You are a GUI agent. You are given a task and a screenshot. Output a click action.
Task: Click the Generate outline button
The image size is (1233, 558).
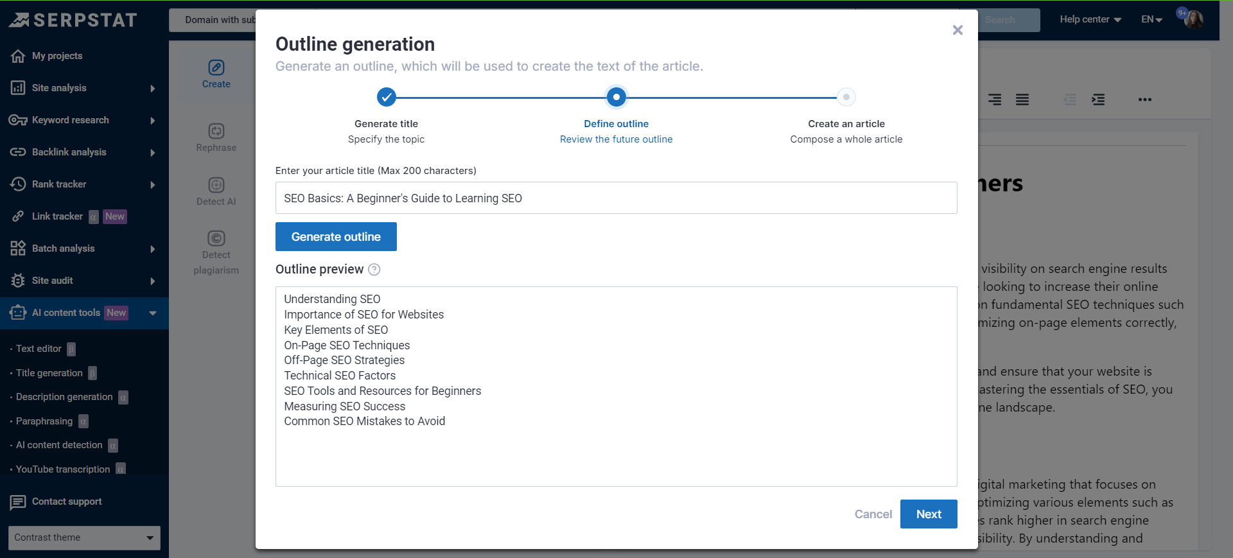tap(336, 237)
